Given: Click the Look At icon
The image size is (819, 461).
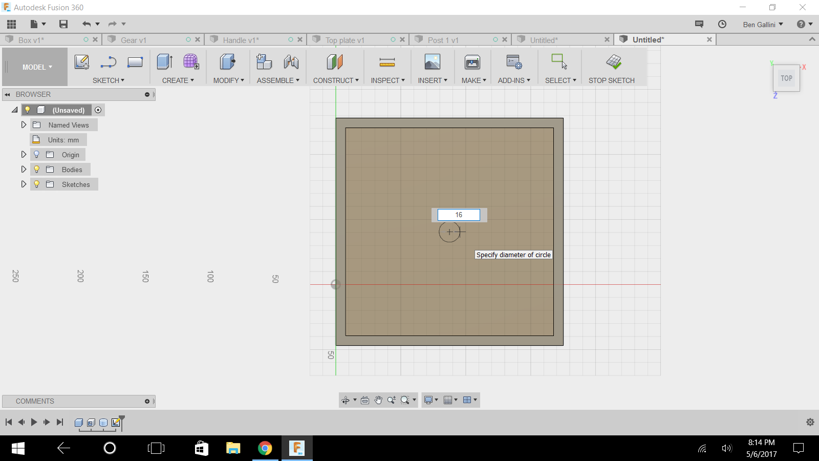Looking at the screenshot, I should 365,400.
